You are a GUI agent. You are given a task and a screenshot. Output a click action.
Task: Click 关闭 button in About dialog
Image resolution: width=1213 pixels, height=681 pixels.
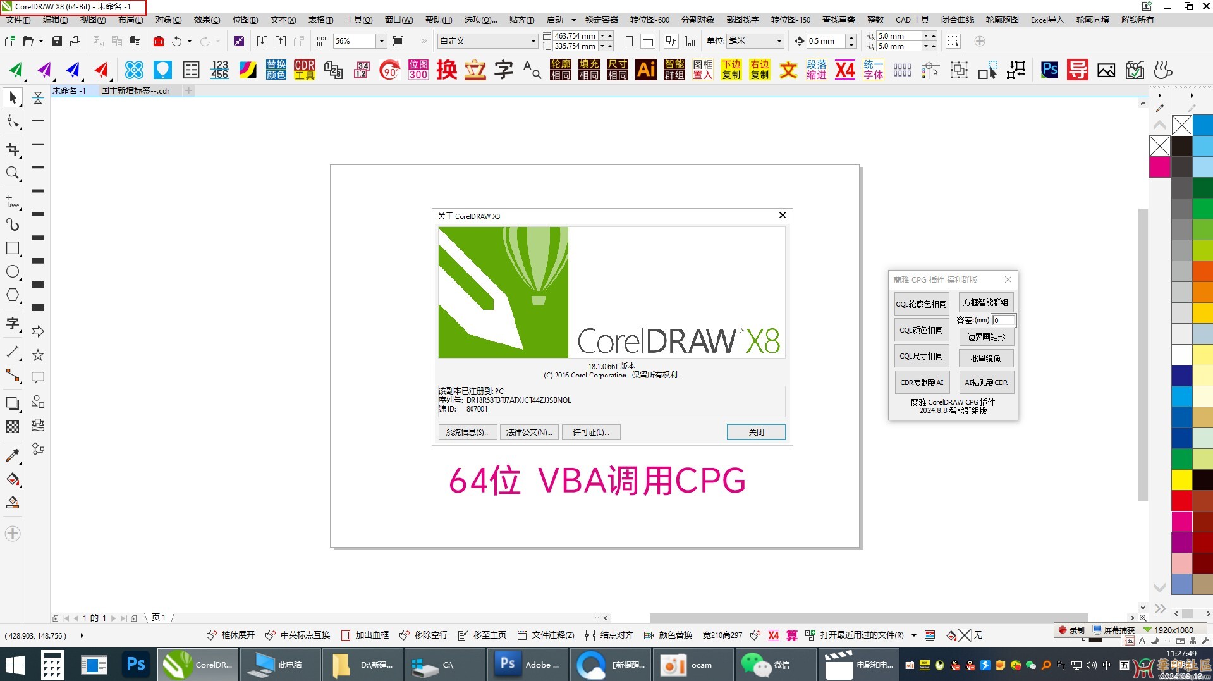[756, 433]
